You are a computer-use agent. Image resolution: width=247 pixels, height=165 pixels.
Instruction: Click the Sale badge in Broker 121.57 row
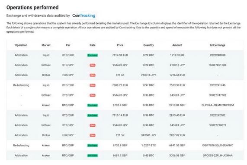click(93, 135)
